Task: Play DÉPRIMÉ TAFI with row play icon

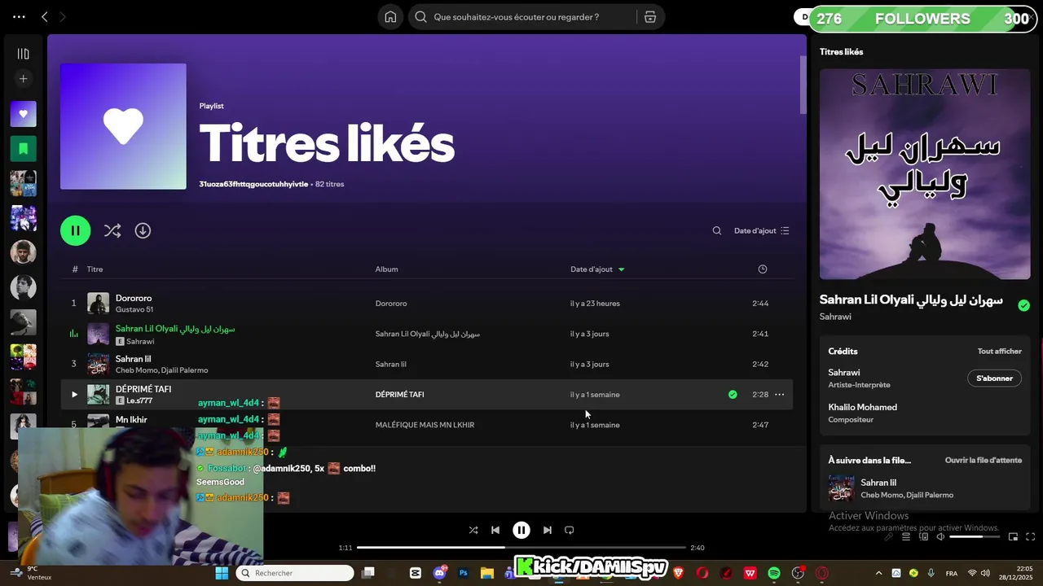Action: pos(74,395)
